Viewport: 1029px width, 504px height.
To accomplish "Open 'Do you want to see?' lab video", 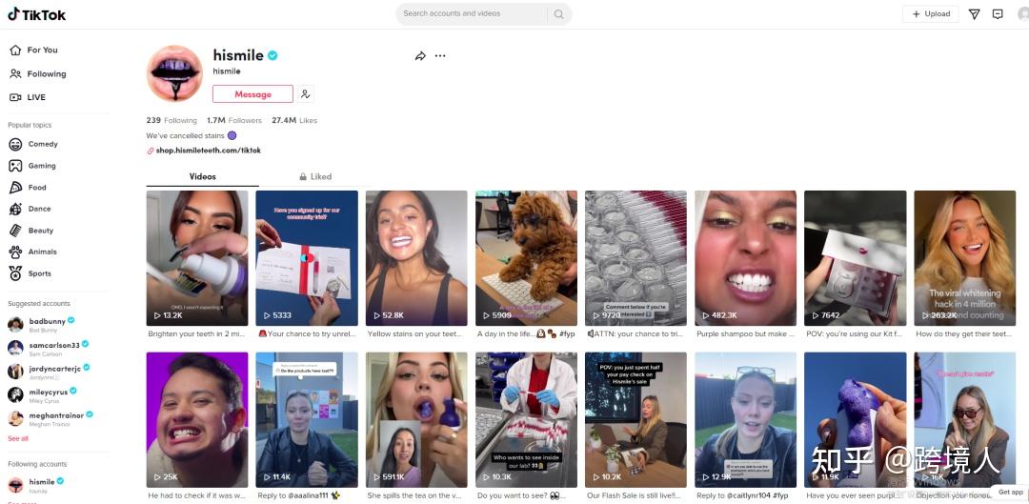I will (526, 420).
